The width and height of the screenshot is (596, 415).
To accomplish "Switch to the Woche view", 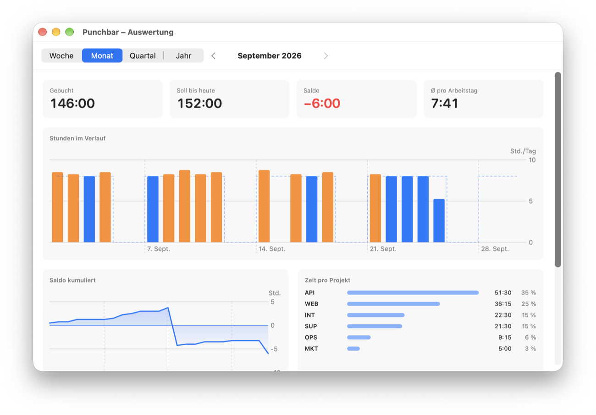I will (61, 56).
